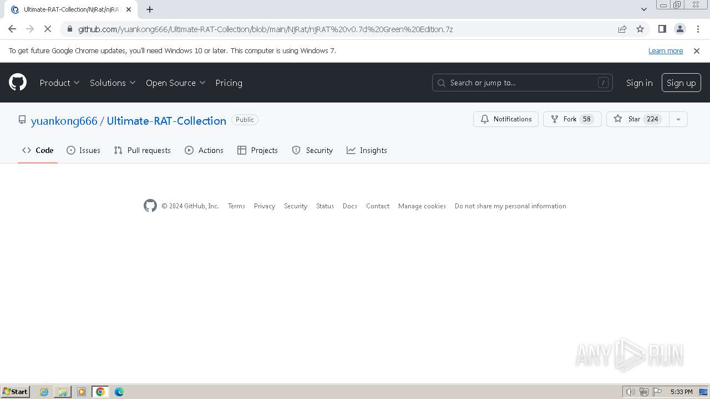Open footer Privacy link

click(x=265, y=206)
